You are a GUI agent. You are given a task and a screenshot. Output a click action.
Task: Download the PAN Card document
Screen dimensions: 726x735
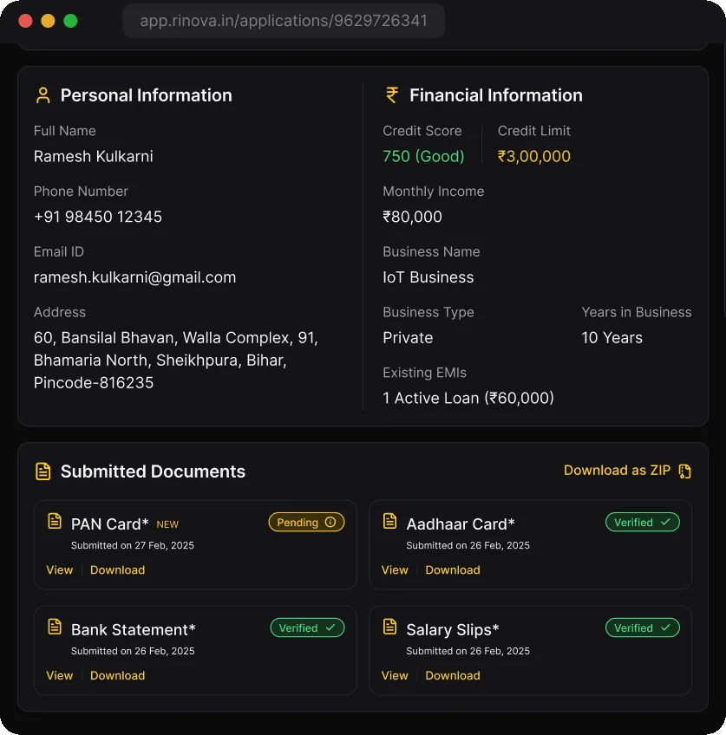(117, 570)
